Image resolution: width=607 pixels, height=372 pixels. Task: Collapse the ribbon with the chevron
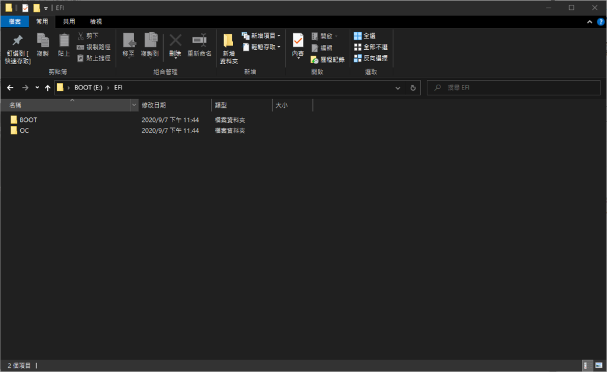tap(590, 21)
